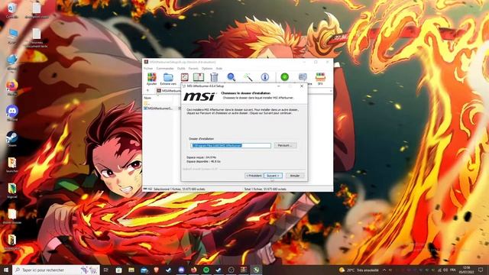
Task: Click the File Explorer taskbar icon
Action: 131,270
